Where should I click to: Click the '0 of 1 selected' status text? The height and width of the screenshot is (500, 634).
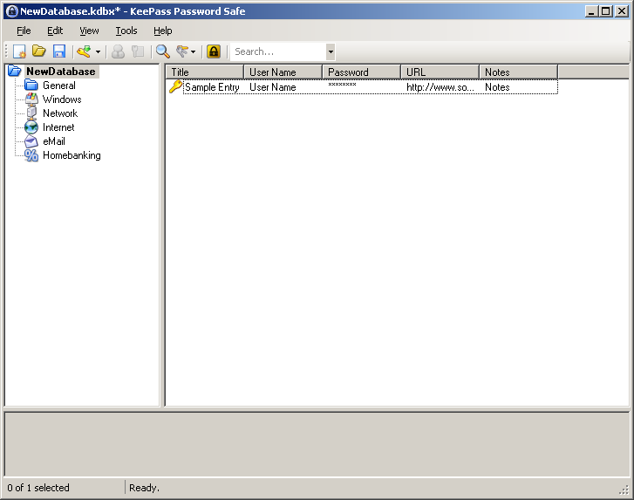click(x=38, y=488)
